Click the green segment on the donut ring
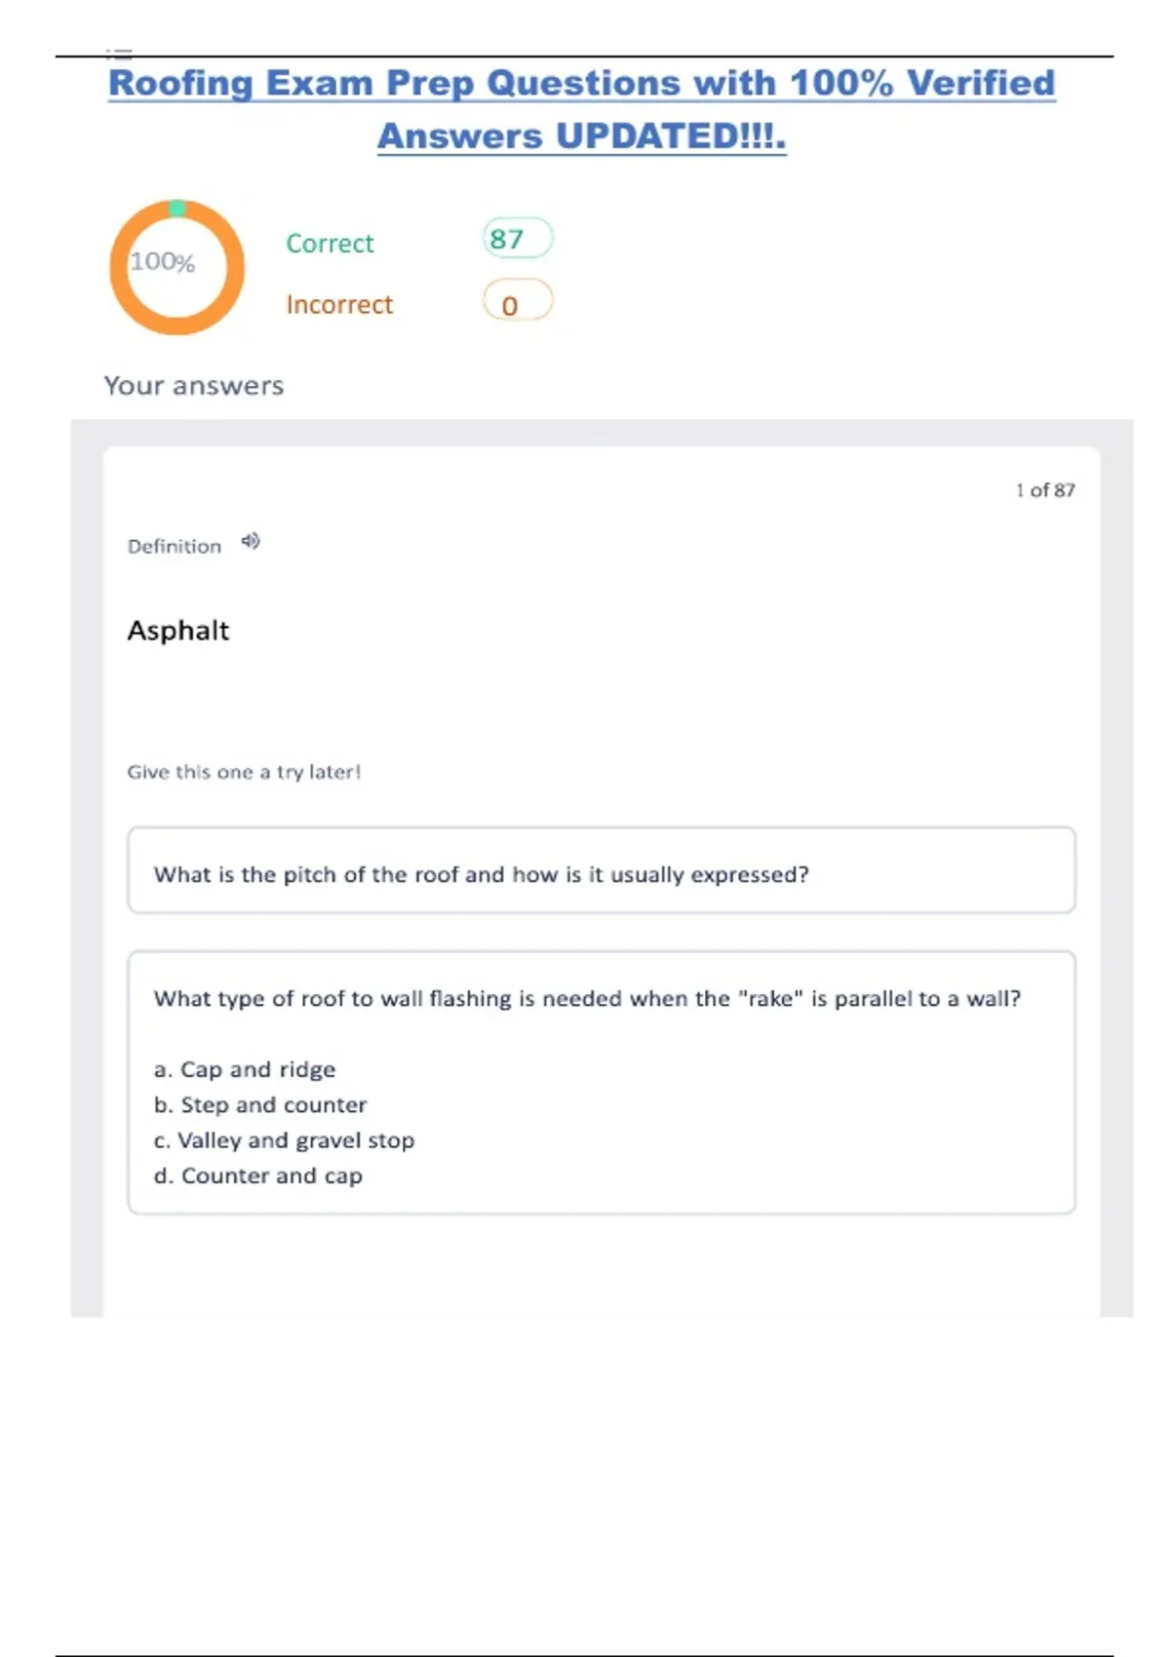 coord(177,208)
